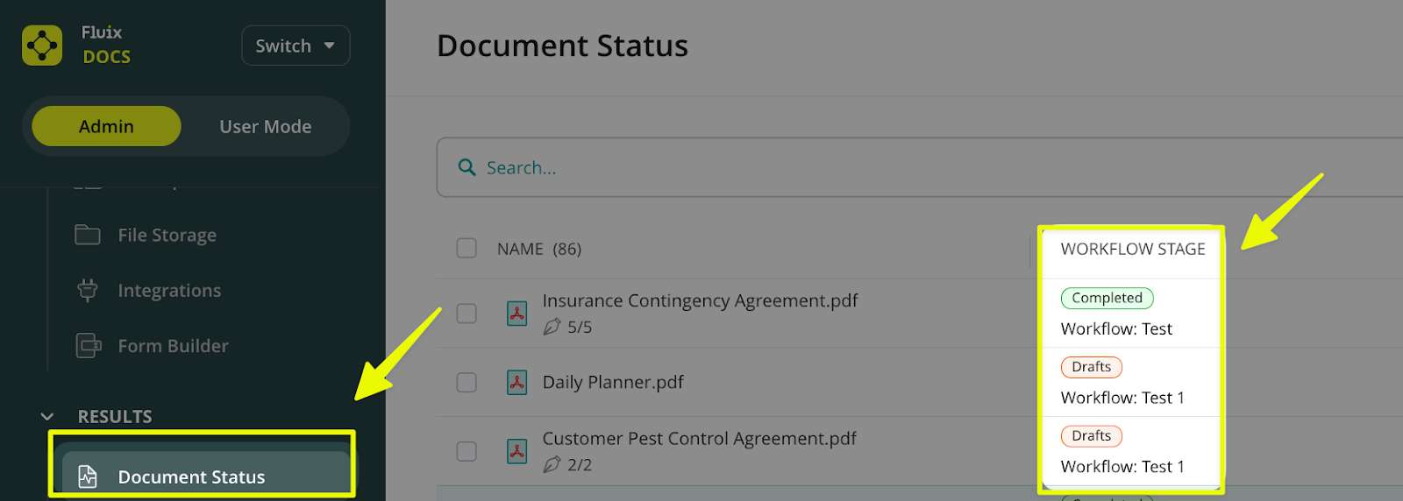Screen dimensions: 1403x501
Task: Toggle the select-all checkbox beside NAME
Action: point(466,249)
